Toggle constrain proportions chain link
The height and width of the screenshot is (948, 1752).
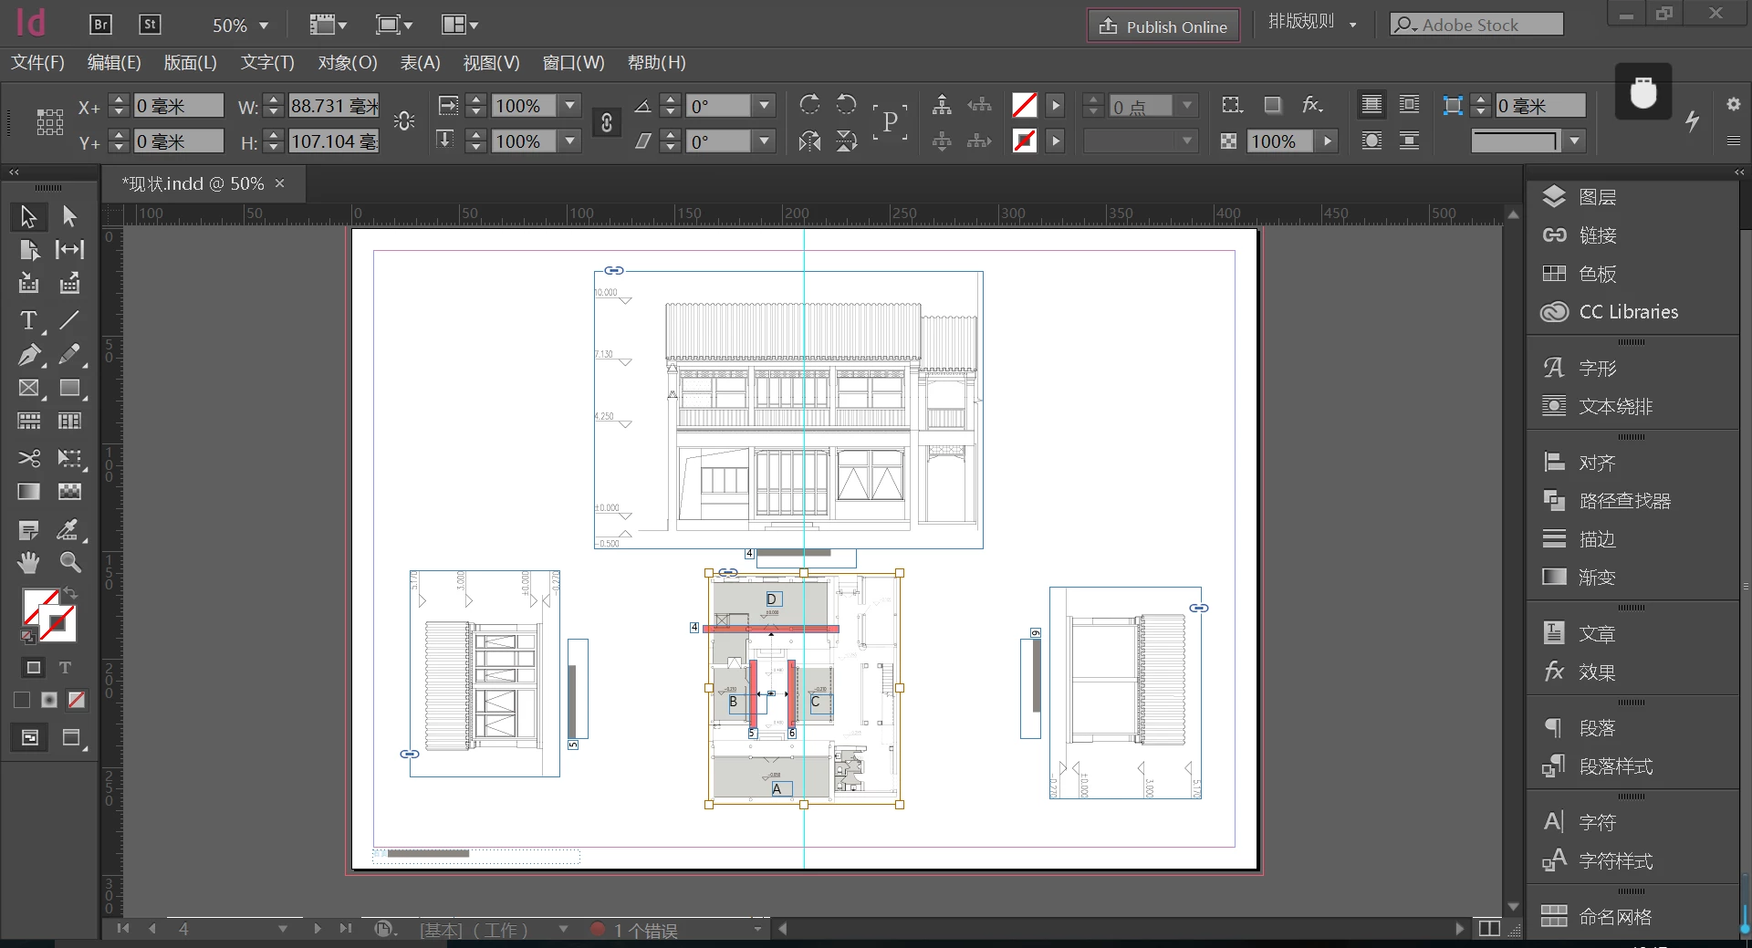[606, 122]
